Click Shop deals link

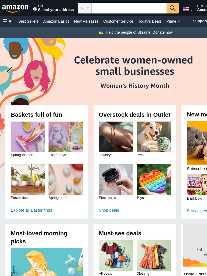(x=109, y=210)
